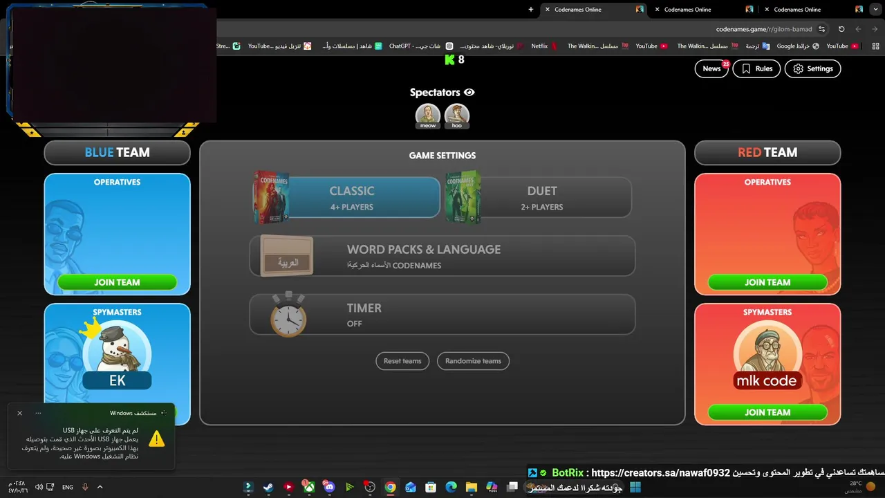This screenshot has width=885, height=498.
Task: Open a new browser tab
Action: (531, 10)
